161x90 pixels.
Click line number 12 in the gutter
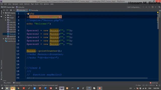coord(18,51)
